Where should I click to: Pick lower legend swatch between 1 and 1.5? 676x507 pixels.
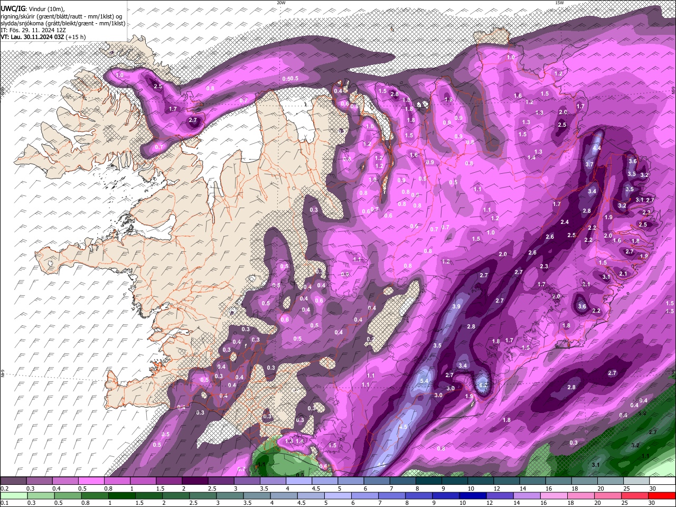coord(122,496)
